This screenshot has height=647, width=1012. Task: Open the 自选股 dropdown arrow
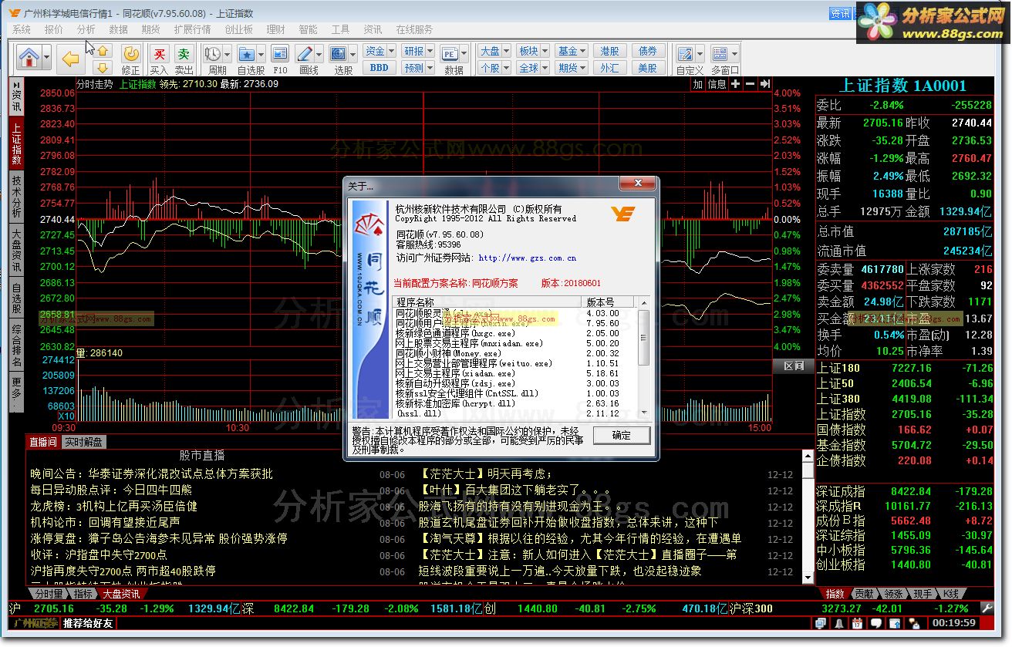pyautogui.click(x=261, y=54)
